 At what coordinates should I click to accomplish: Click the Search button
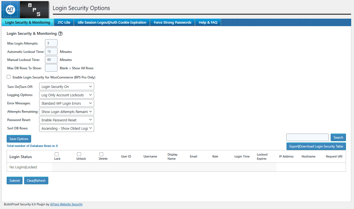(x=338, y=137)
